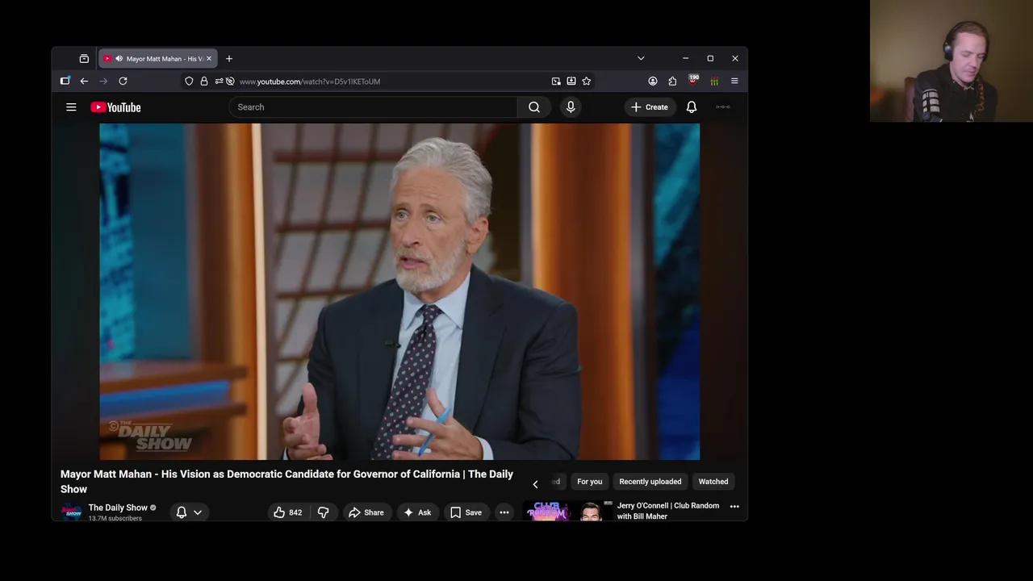Screen dimensions: 1033x581
Task: Select the For you chip
Action: pyautogui.click(x=590, y=482)
